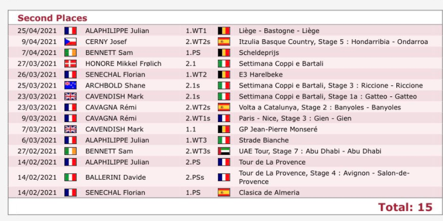Click Belgian flag next to Scheldeprijs
443x221 pixels.
(x=224, y=53)
